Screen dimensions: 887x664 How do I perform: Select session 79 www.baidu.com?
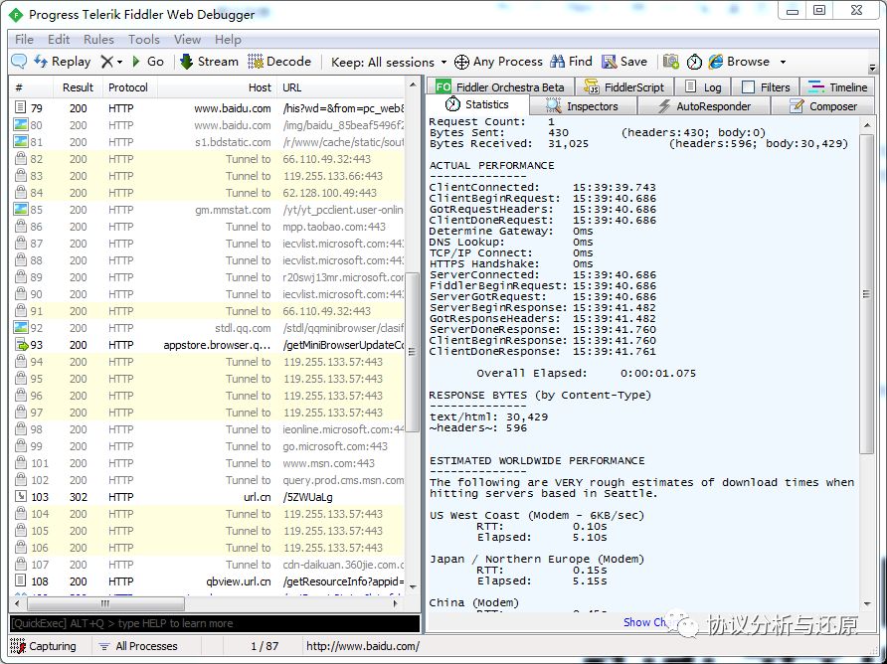coord(207,108)
